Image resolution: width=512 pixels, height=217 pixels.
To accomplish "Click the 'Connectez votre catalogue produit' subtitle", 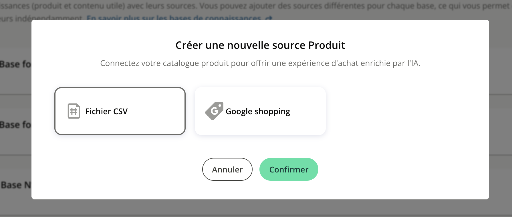I will point(260,63).
